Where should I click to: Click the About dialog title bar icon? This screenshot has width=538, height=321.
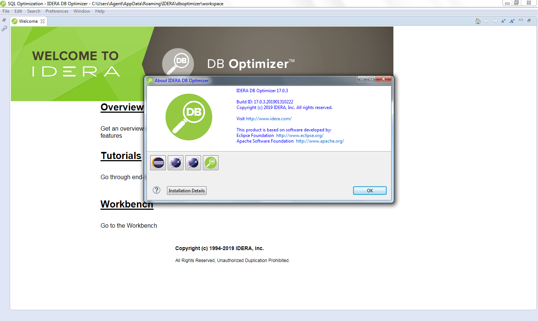point(150,80)
